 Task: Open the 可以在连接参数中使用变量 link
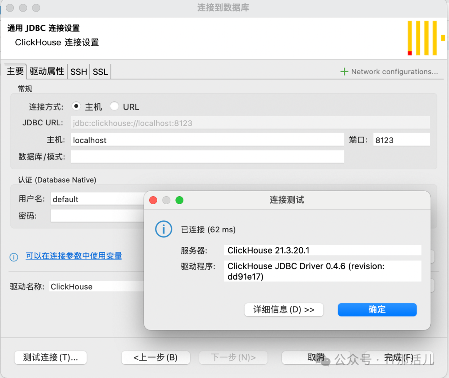coord(74,256)
